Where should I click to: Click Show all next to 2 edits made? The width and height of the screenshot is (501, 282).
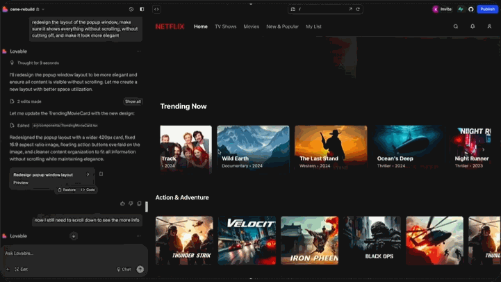coord(133,101)
